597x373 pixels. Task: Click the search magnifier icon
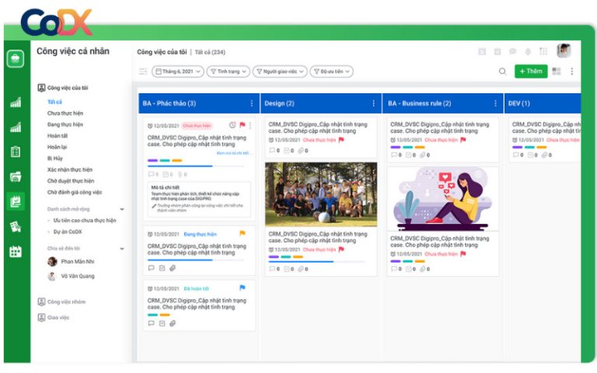502,71
